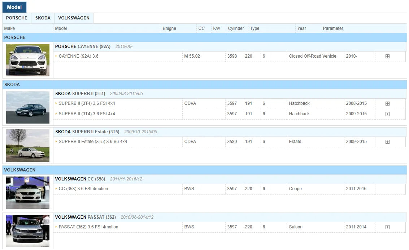This screenshot has width=409, height=250.
Task: Open SUPERB II Estate (3T5) 3.6 V6 4x4 link
Action: pyautogui.click(x=93, y=142)
